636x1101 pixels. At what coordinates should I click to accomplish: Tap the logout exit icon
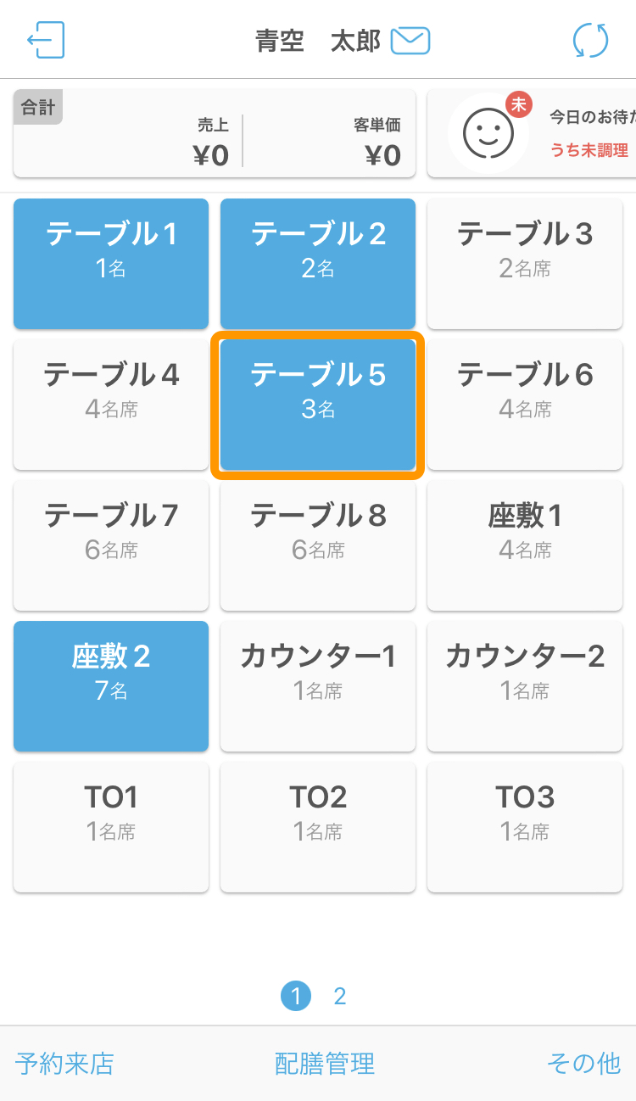click(x=46, y=40)
